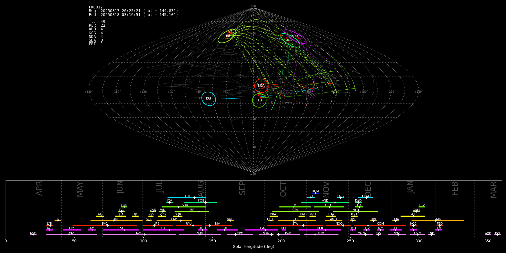Click the NZC shower bar in timeline
The width and height of the screenshot is (506, 253).
click(x=139, y=234)
